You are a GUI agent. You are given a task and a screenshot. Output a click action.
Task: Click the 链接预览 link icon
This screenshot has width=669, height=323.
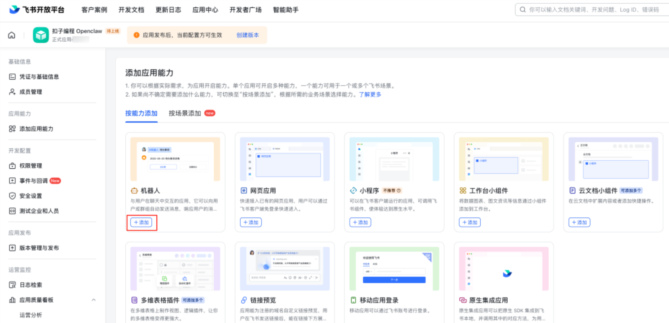tap(244, 300)
